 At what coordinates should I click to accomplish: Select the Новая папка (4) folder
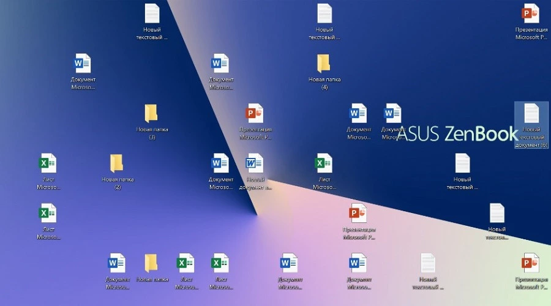pyautogui.click(x=324, y=72)
